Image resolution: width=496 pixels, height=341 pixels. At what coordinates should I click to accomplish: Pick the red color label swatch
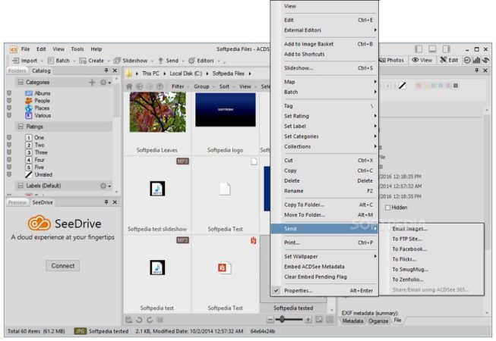point(419,86)
